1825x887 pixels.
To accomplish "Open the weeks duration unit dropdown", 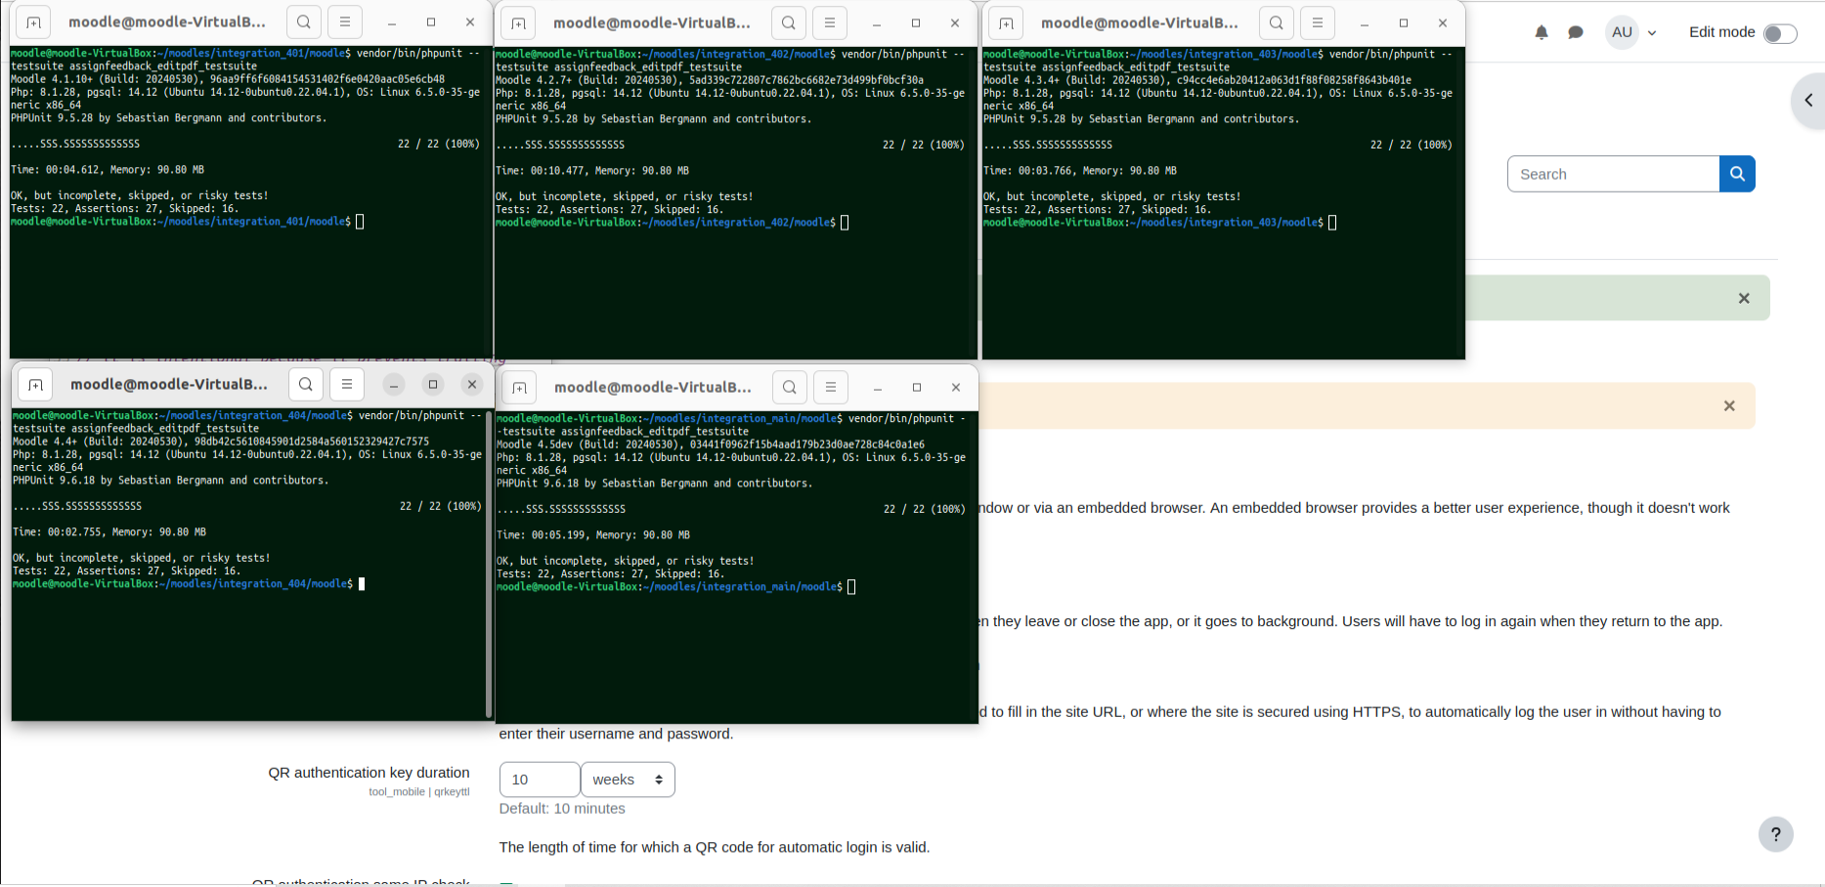I will tap(628, 780).
